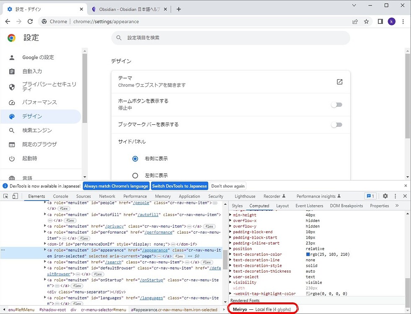Select the 左側に表示 radio button

(135, 175)
